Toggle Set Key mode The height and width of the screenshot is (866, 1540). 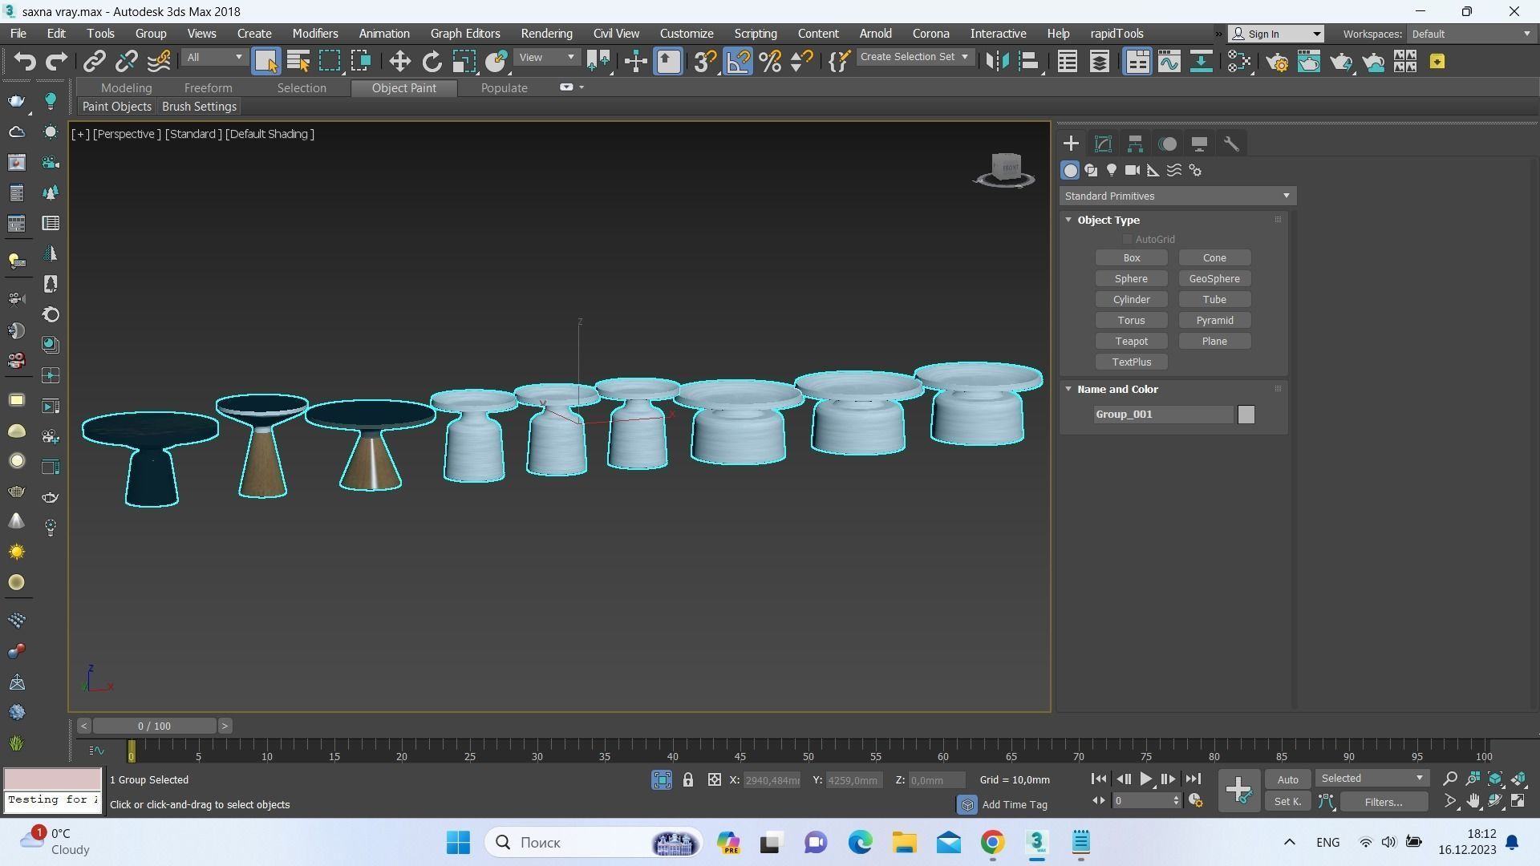pos(1287,802)
